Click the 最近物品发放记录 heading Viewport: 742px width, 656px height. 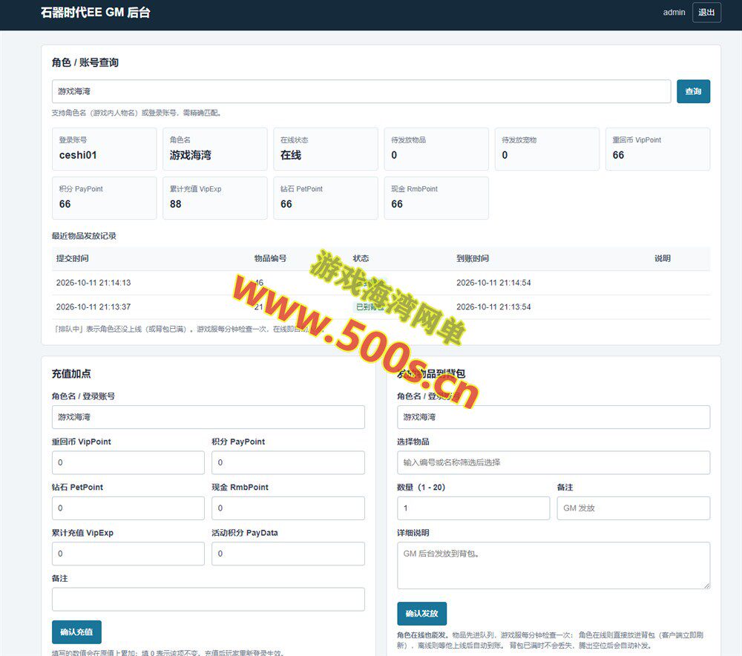click(x=84, y=236)
